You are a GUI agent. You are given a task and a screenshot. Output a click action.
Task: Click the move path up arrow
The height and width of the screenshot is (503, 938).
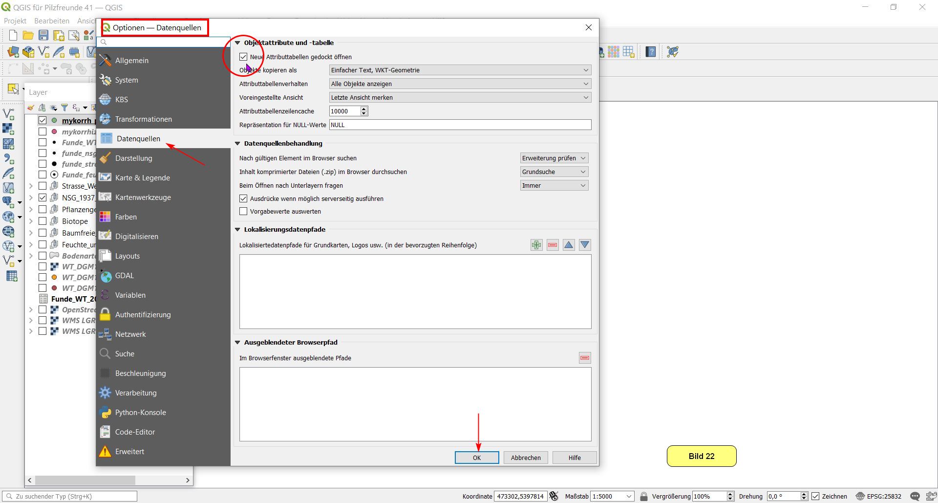[569, 245]
